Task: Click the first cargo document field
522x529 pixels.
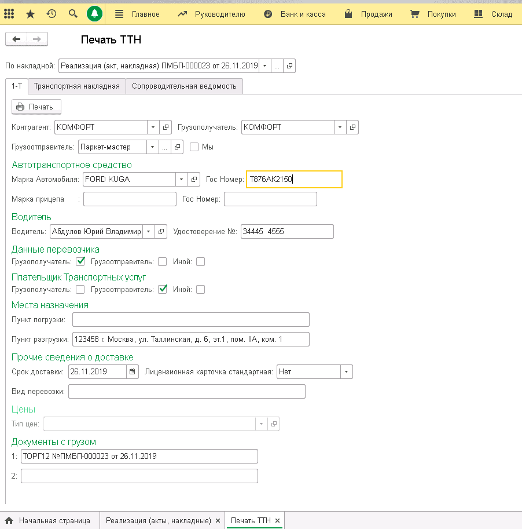Action: (x=139, y=456)
